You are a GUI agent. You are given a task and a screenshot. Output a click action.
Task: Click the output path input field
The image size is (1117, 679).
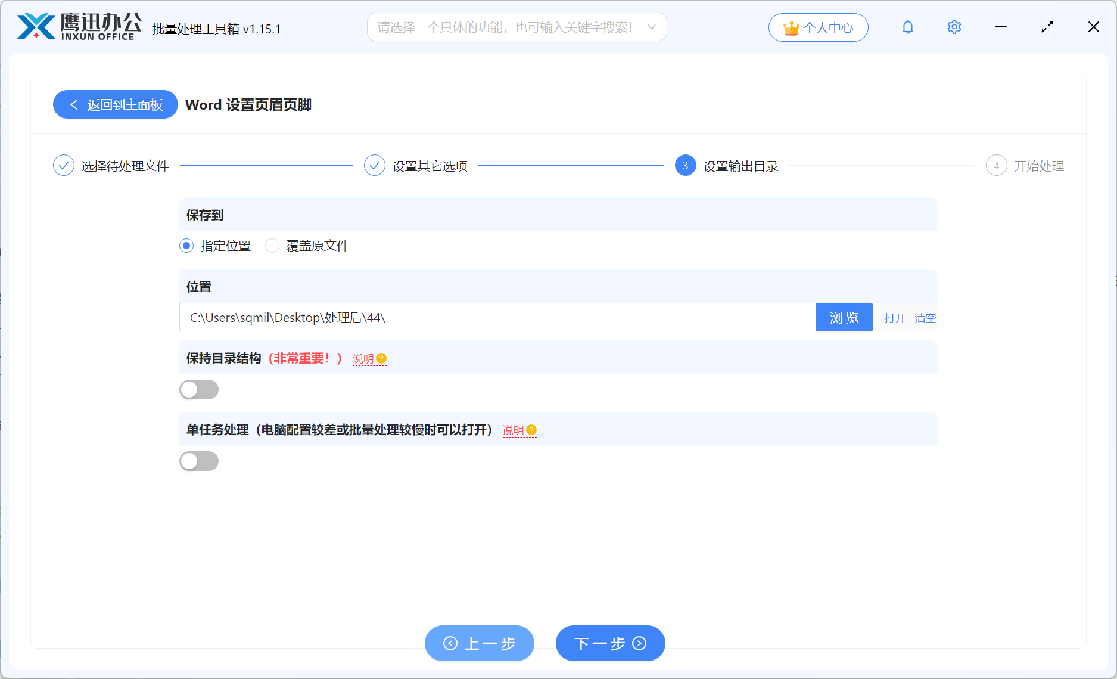pos(497,317)
